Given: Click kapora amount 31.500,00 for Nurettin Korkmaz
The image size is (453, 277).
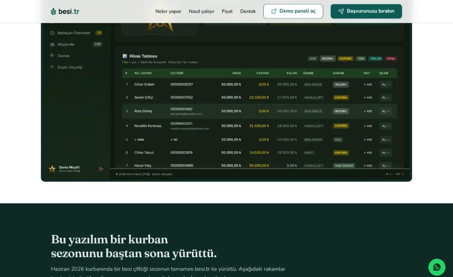Looking at the screenshot, I should click(259, 126).
